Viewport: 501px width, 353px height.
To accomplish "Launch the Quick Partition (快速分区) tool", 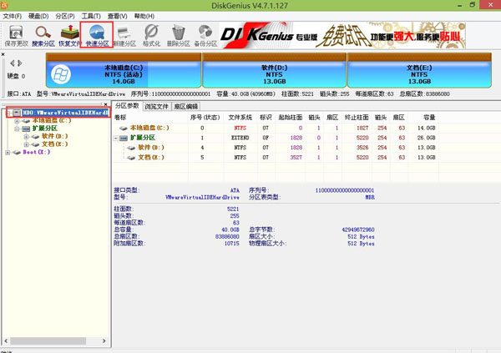I will pos(96,34).
